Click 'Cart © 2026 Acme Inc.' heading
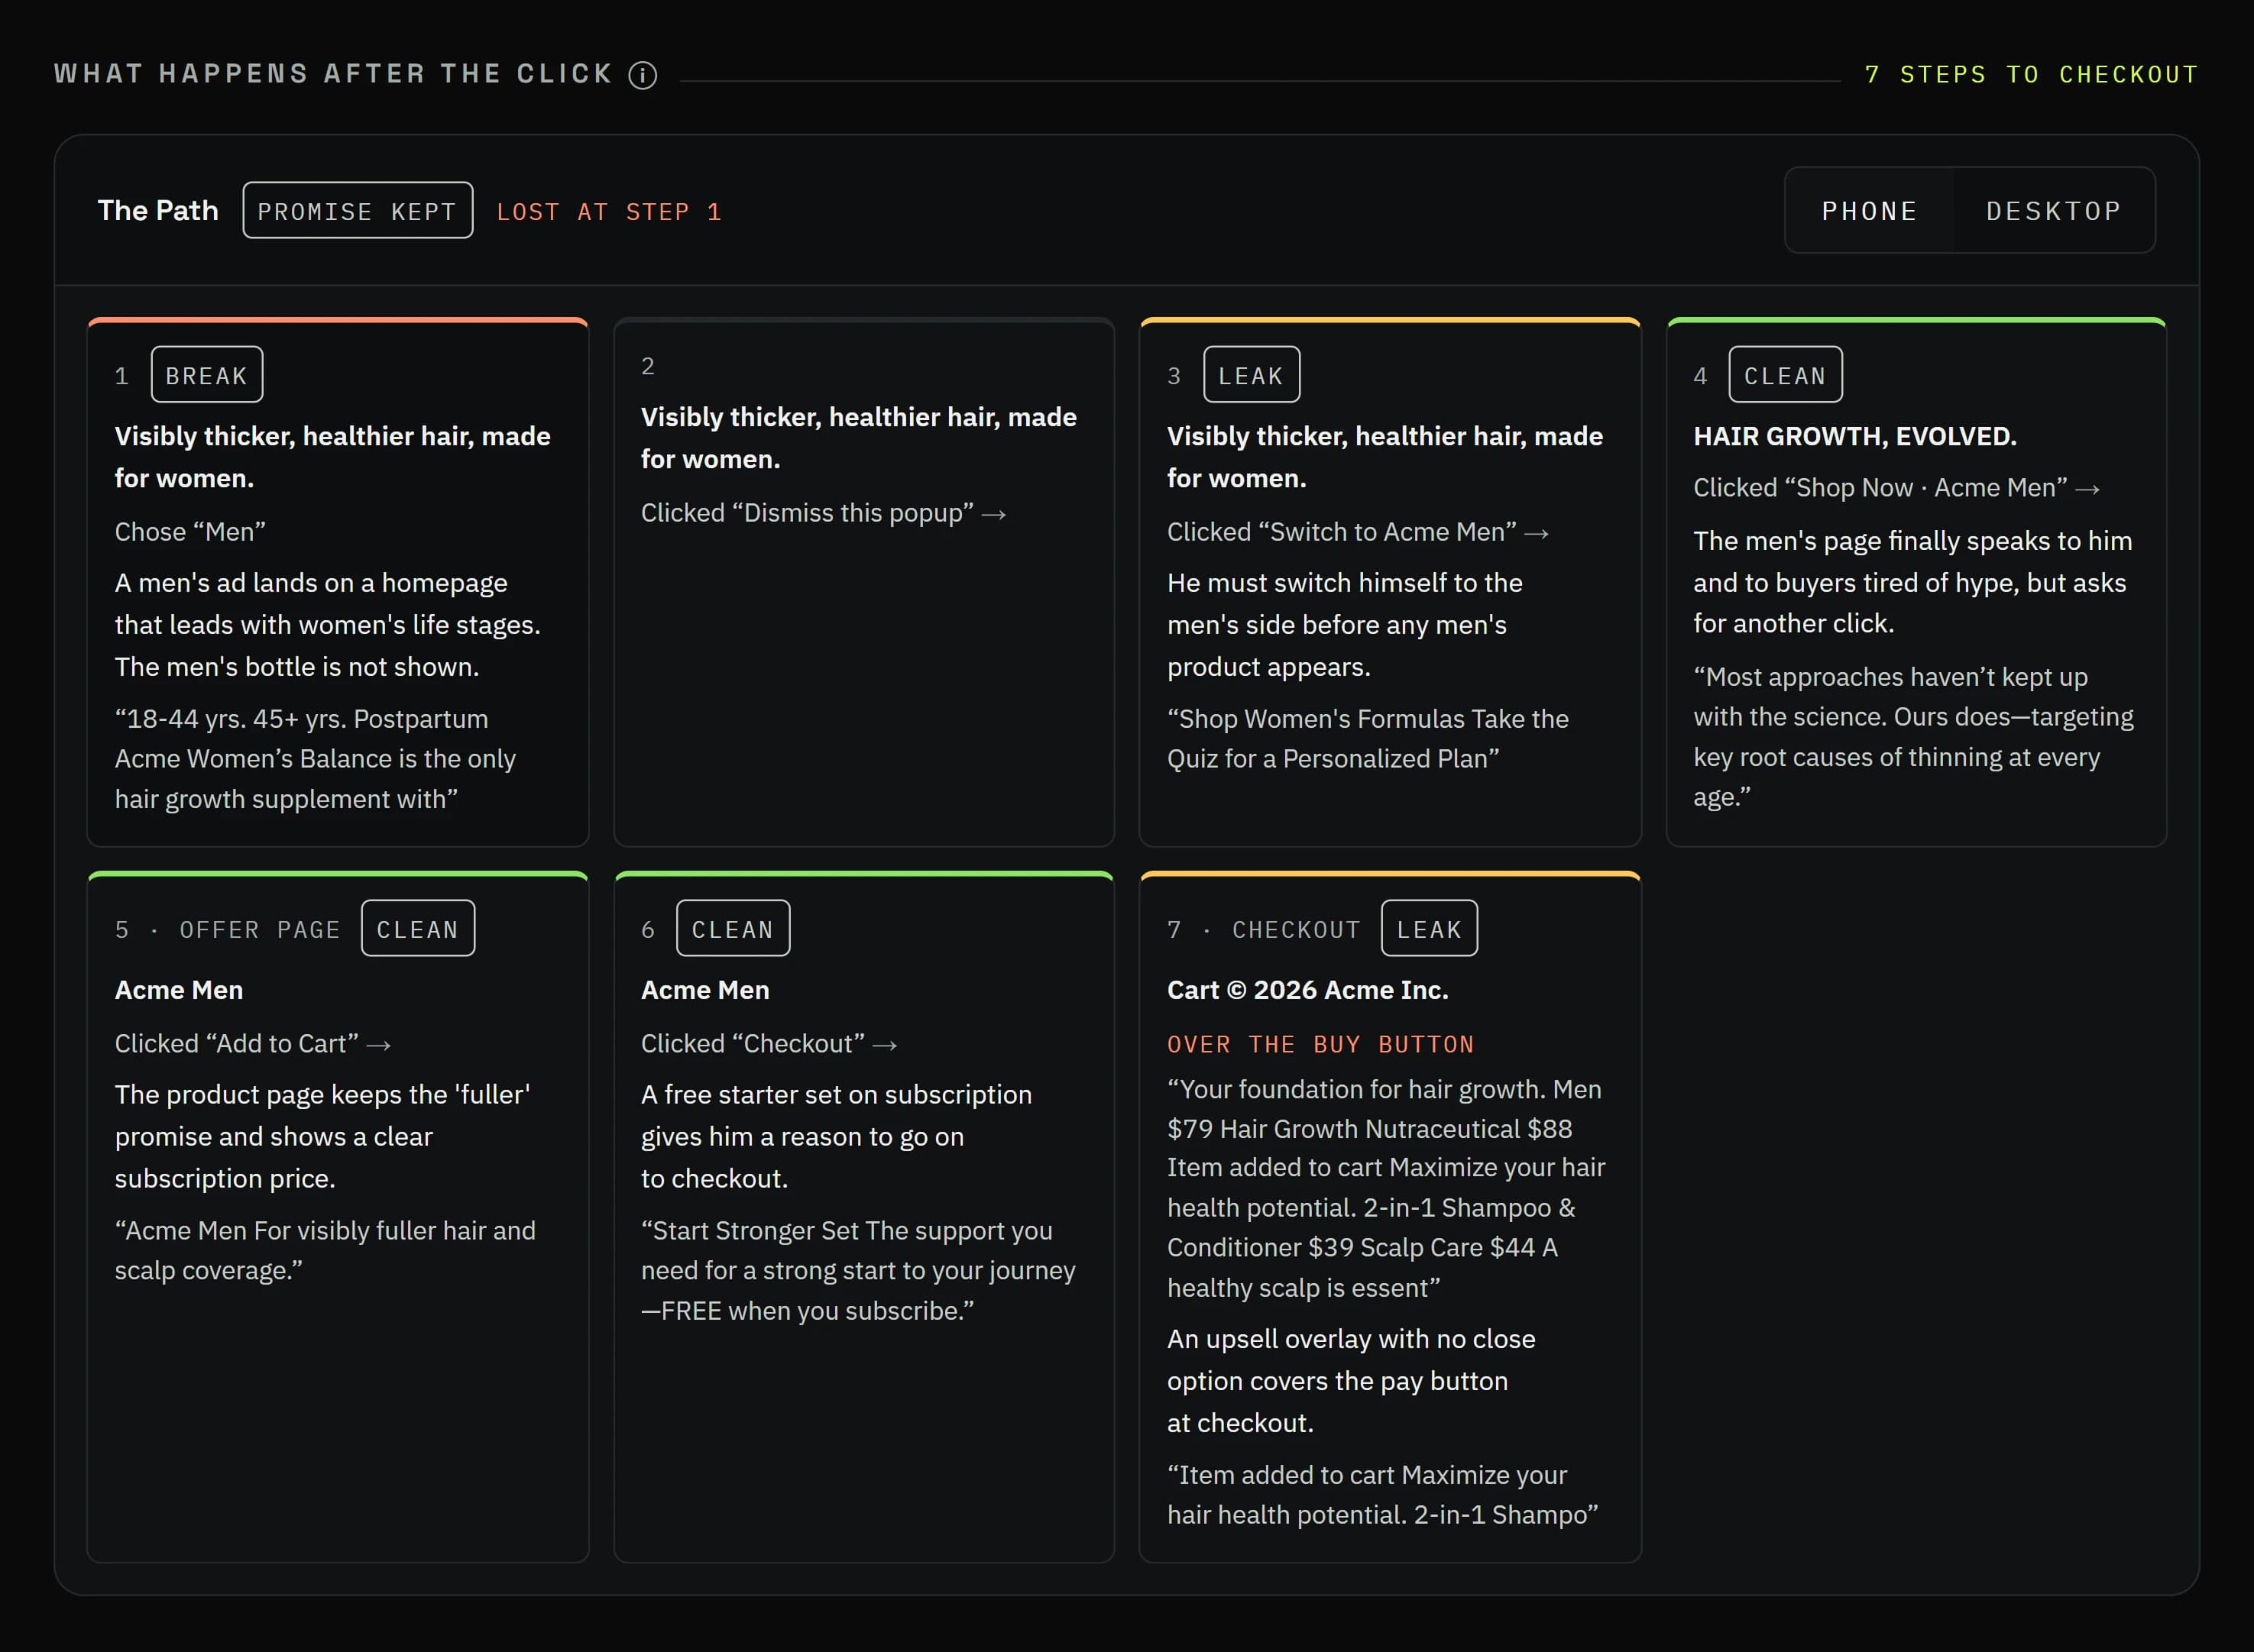Viewport: 2254px width, 1652px height. tap(1307, 991)
